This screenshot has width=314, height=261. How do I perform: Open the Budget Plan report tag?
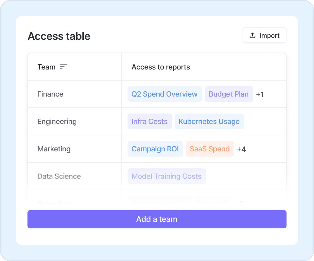(x=229, y=94)
